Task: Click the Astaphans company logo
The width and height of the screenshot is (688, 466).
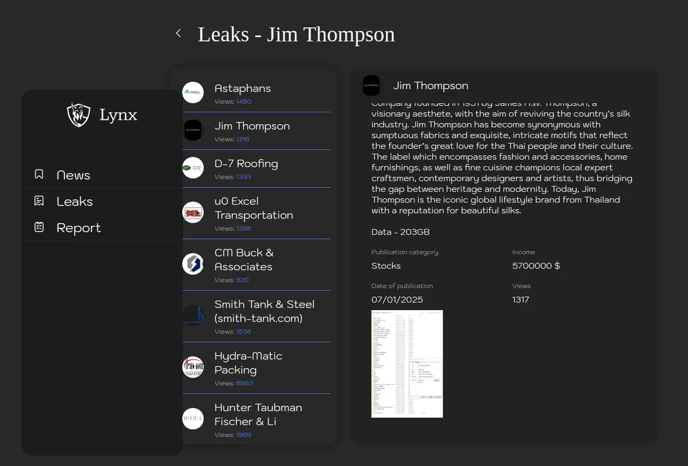Action: (193, 92)
